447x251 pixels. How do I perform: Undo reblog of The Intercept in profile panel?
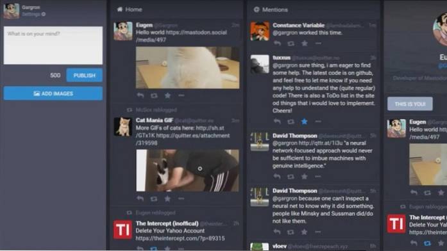click(427, 243)
